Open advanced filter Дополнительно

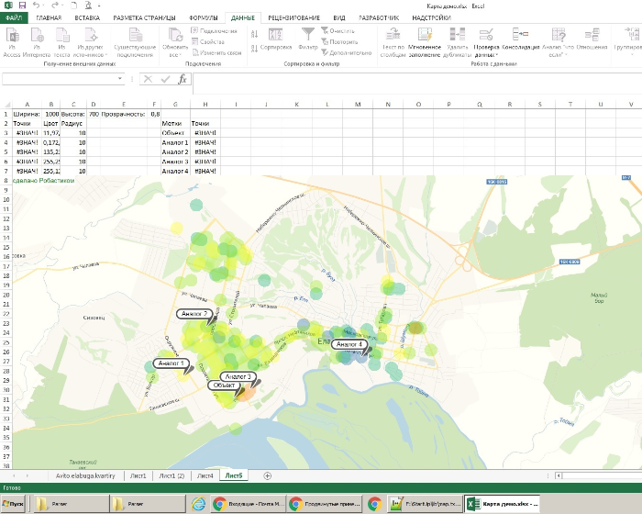[x=347, y=53]
